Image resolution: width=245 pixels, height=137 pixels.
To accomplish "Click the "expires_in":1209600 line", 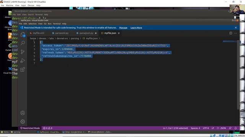I will (x=57, y=49).
